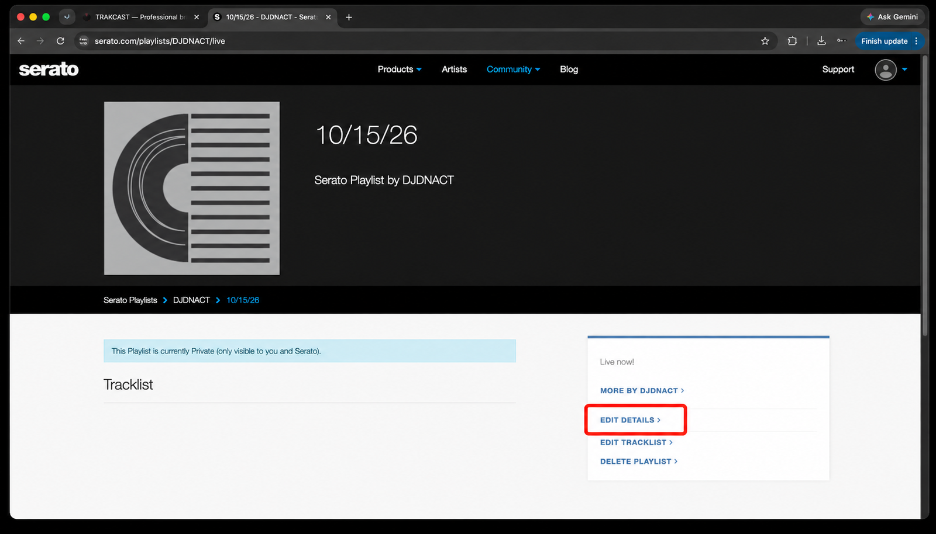Expand the Products menu
The height and width of the screenshot is (534, 936).
click(x=400, y=69)
